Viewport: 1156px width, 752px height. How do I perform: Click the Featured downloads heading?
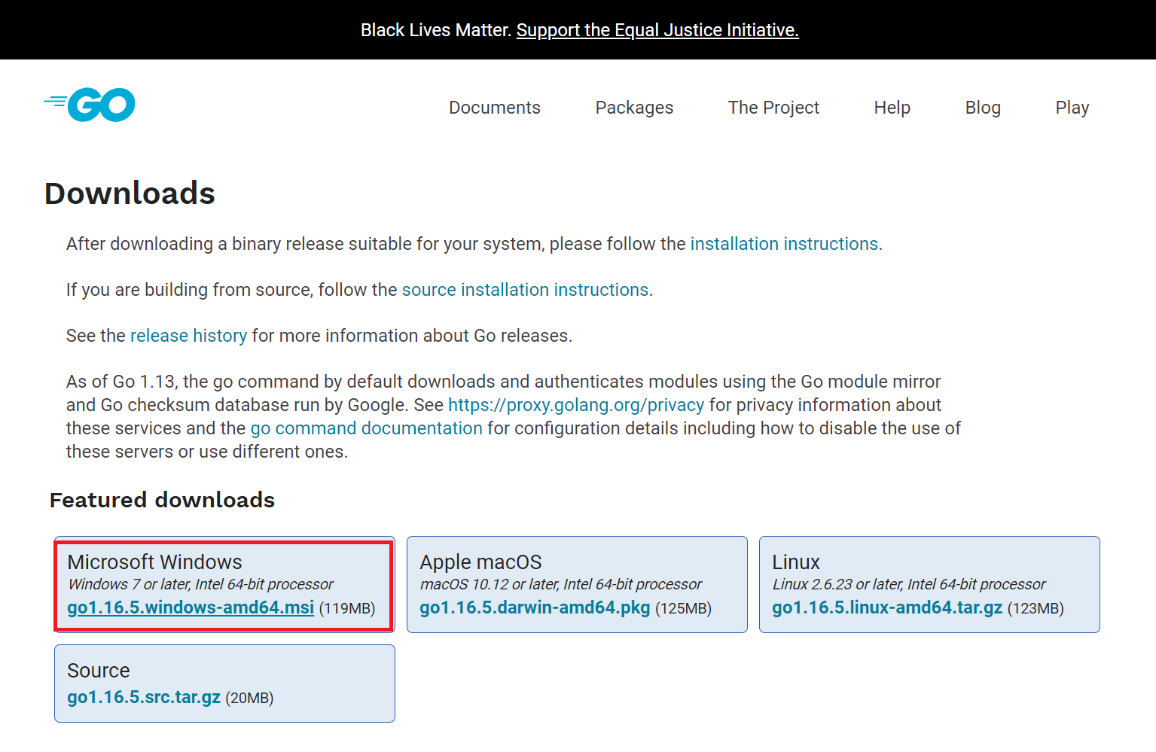(162, 500)
